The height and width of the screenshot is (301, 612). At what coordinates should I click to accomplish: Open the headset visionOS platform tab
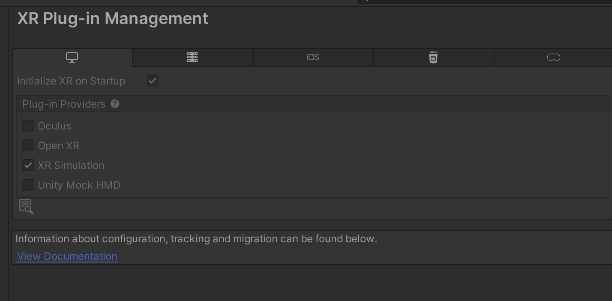(x=553, y=57)
